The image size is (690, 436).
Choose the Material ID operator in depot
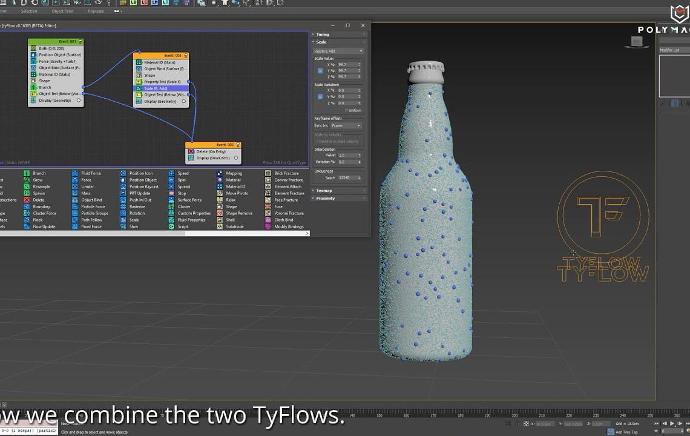pyautogui.click(x=231, y=187)
